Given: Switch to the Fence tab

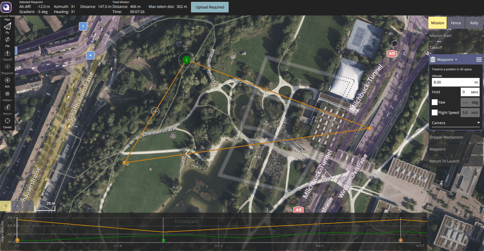Looking at the screenshot, I should click(455, 23).
